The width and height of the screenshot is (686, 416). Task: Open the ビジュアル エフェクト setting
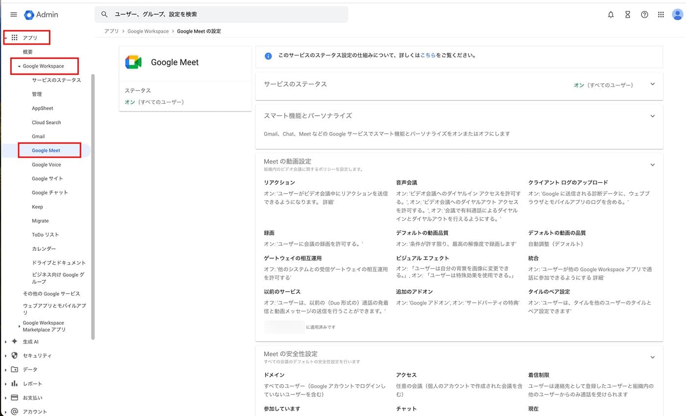tap(422, 258)
